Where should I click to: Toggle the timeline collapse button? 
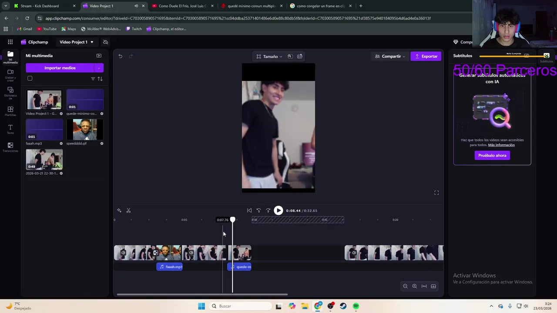coord(433,286)
